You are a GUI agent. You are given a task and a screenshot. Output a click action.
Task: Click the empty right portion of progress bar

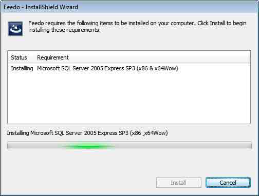(x=183, y=145)
